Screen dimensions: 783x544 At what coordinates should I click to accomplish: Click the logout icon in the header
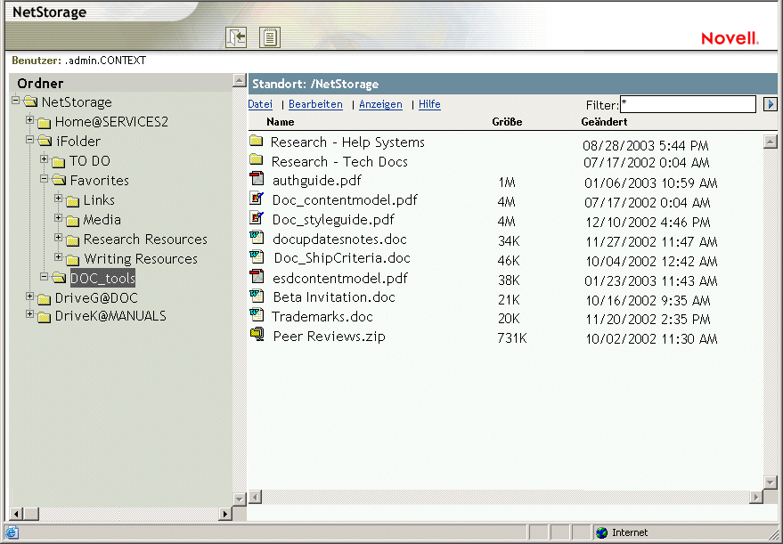point(236,37)
